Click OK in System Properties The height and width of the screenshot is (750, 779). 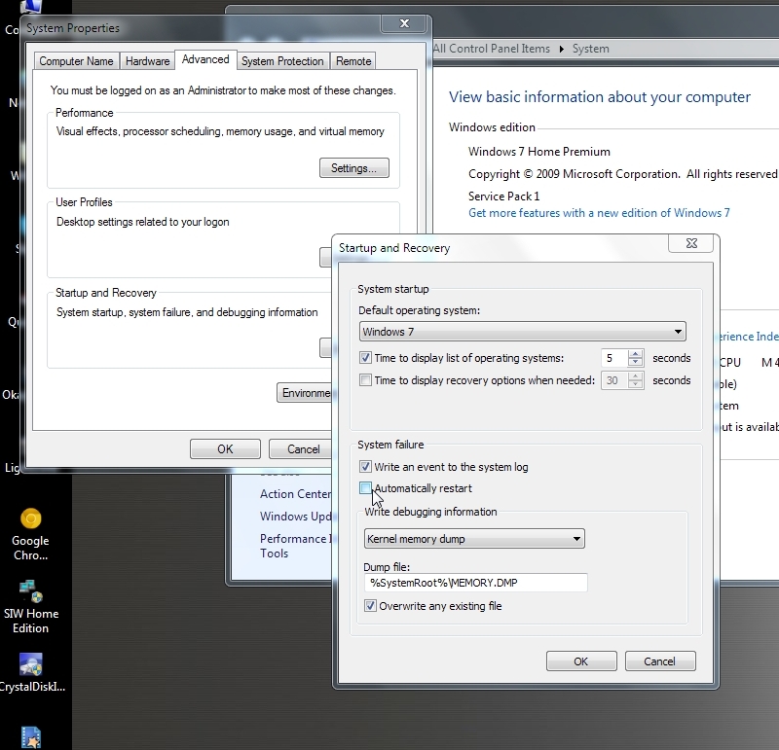(x=225, y=449)
